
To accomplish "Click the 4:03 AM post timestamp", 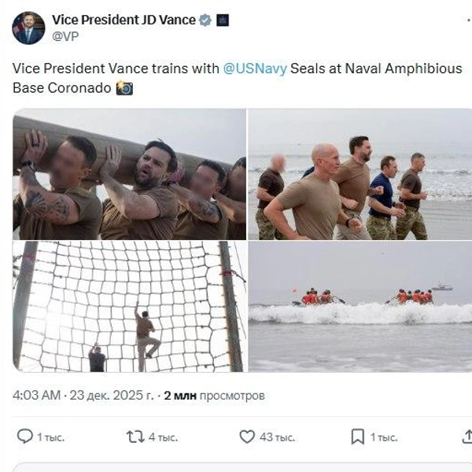I will coord(36,395).
